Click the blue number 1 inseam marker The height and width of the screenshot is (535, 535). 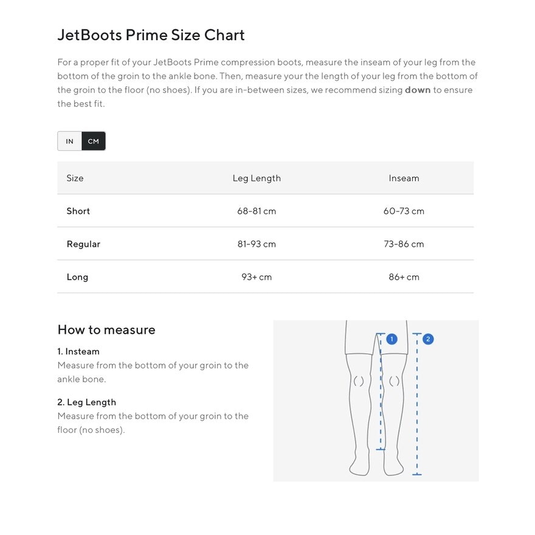[x=392, y=339]
